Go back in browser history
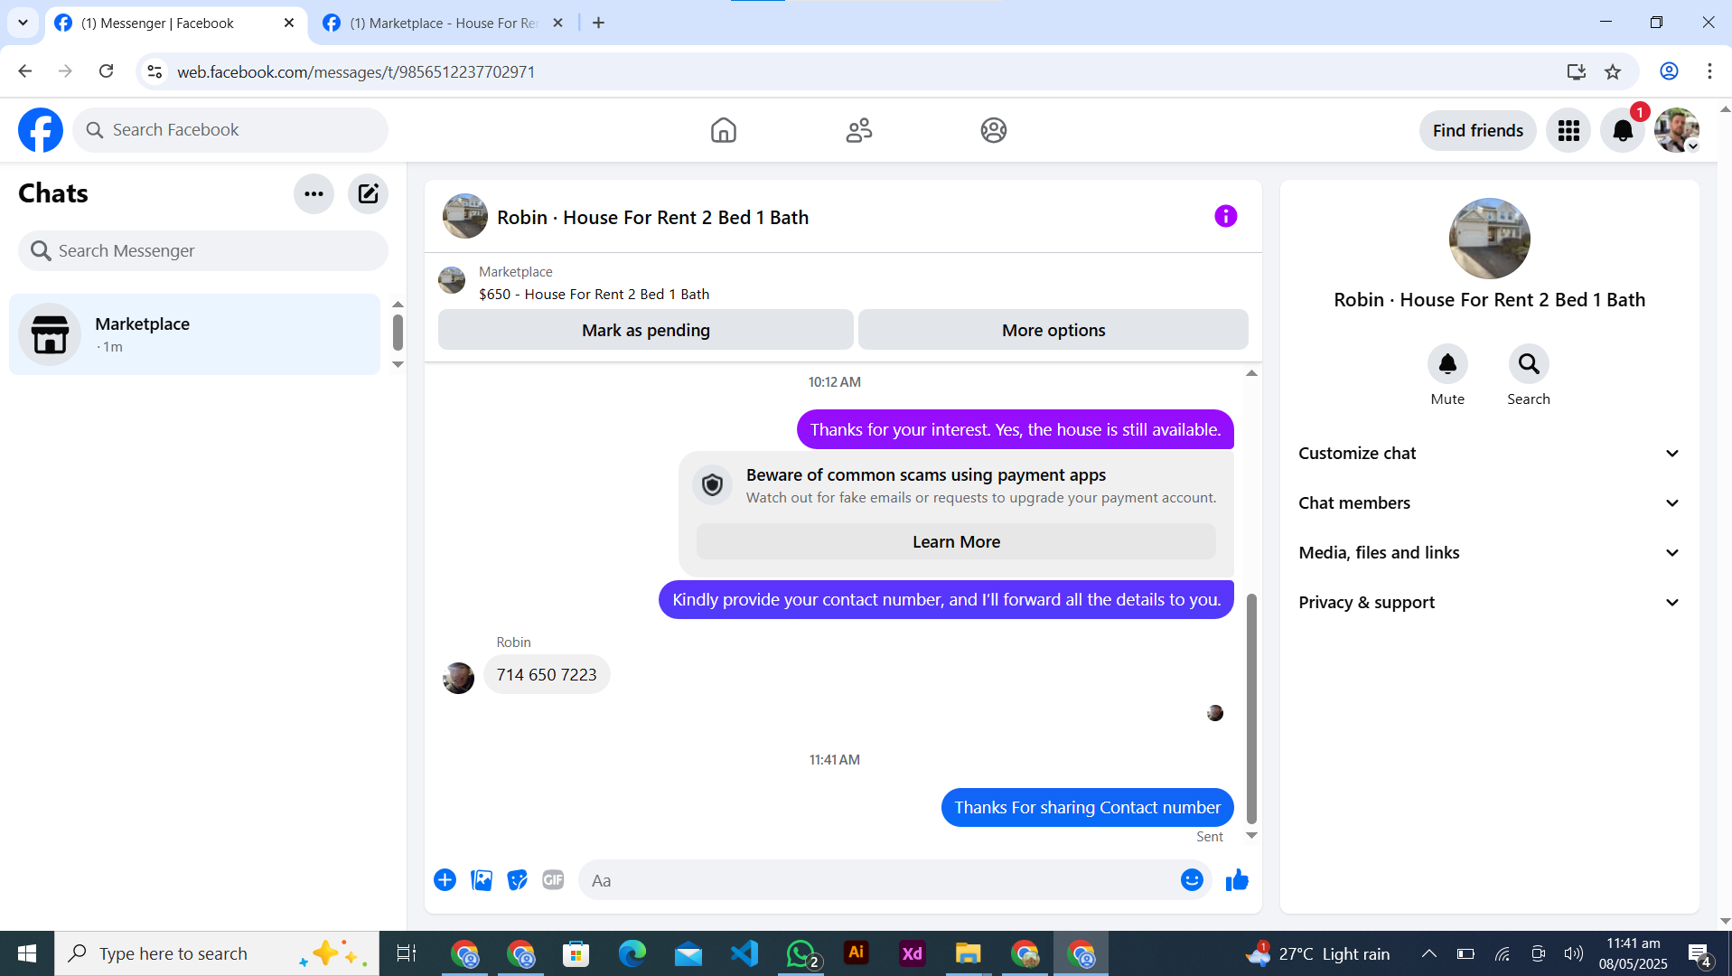1732x976 pixels. click(25, 71)
